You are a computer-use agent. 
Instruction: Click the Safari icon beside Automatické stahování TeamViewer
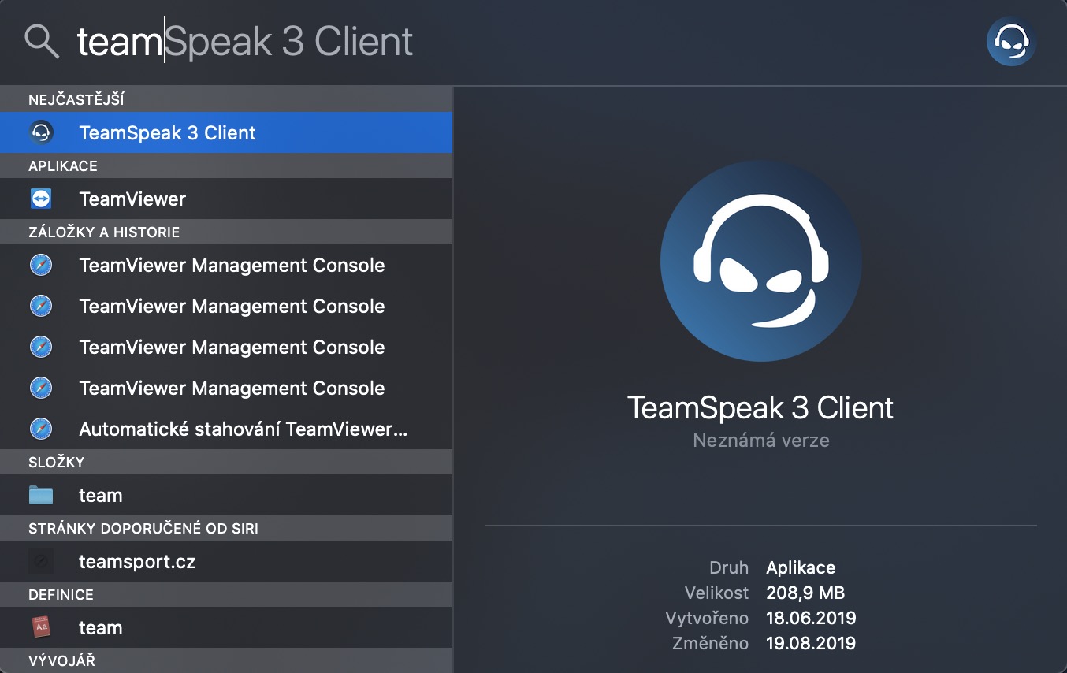[41, 429]
